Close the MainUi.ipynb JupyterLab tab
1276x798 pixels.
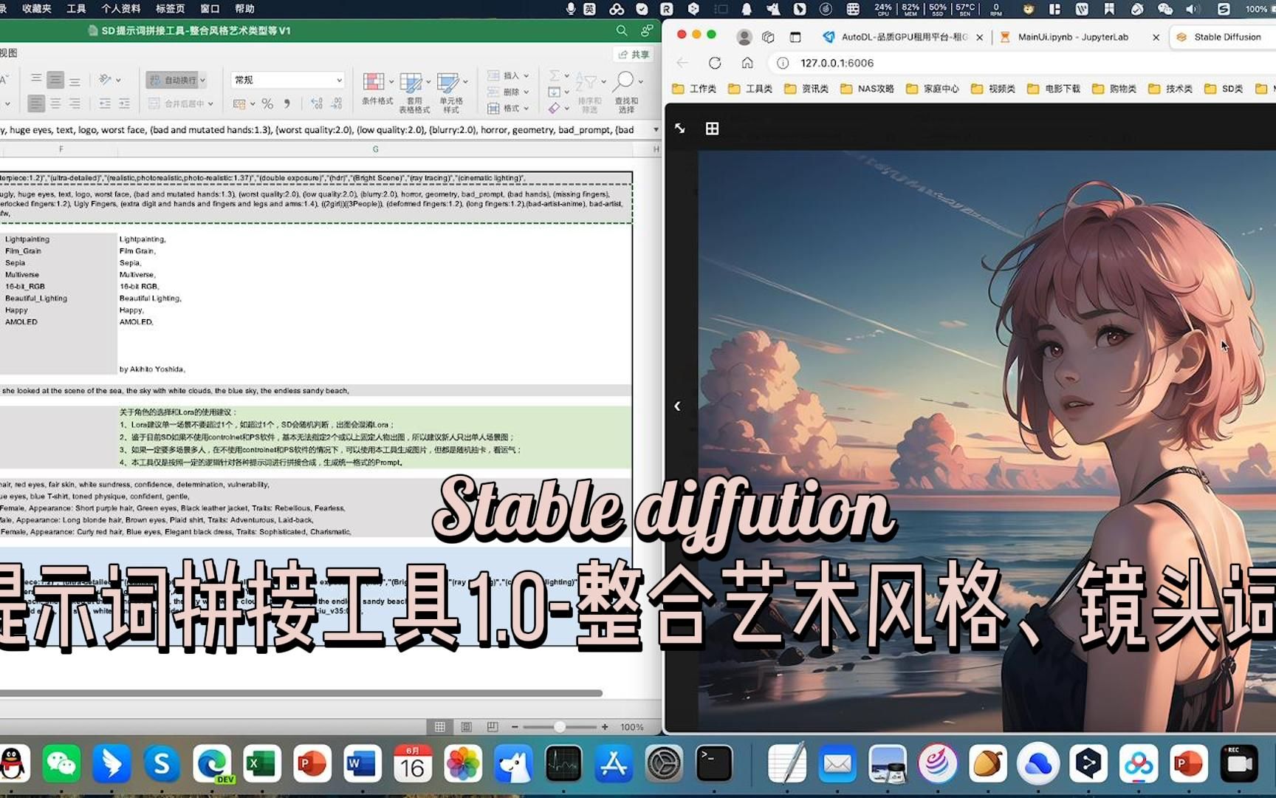tap(1156, 37)
